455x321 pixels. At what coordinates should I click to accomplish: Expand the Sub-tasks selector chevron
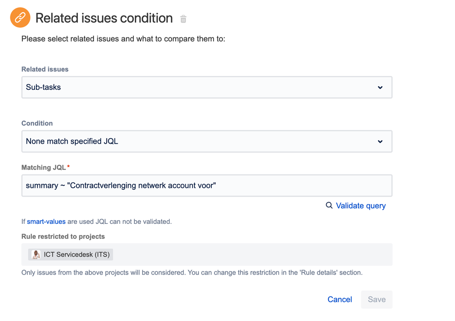tap(380, 87)
